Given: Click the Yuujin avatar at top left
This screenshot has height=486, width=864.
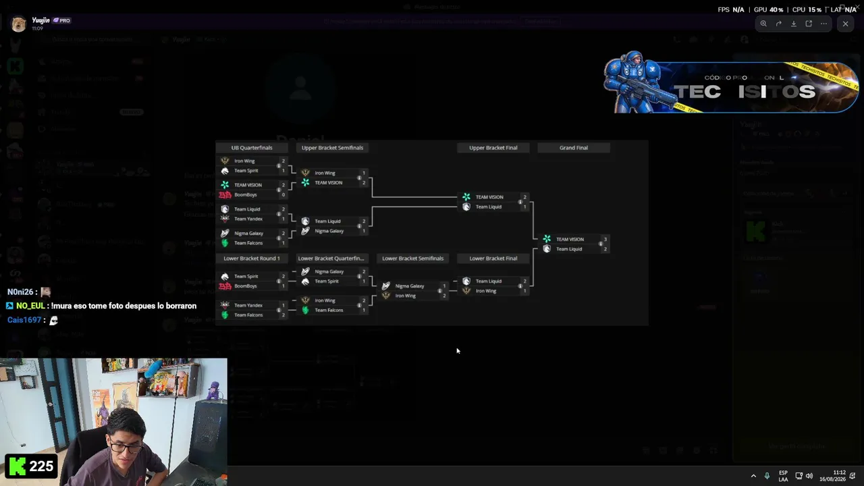Looking at the screenshot, I should pyautogui.click(x=18, y=24).
